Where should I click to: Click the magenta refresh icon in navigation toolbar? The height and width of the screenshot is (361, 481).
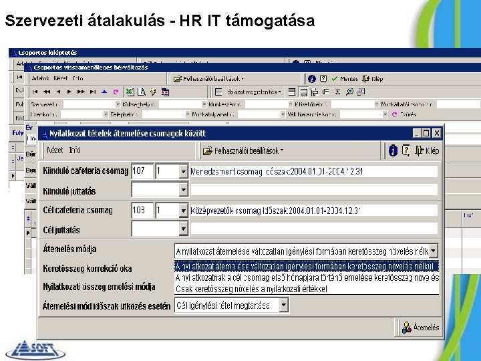pyautogui.click(x=116, y=92)
